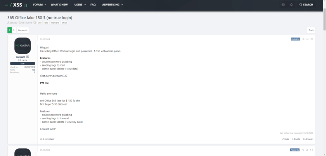Open the alerts bell icon

291,5
